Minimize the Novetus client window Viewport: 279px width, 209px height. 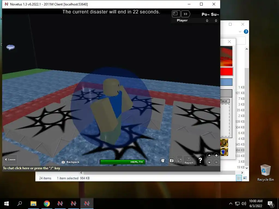point(189,4)
